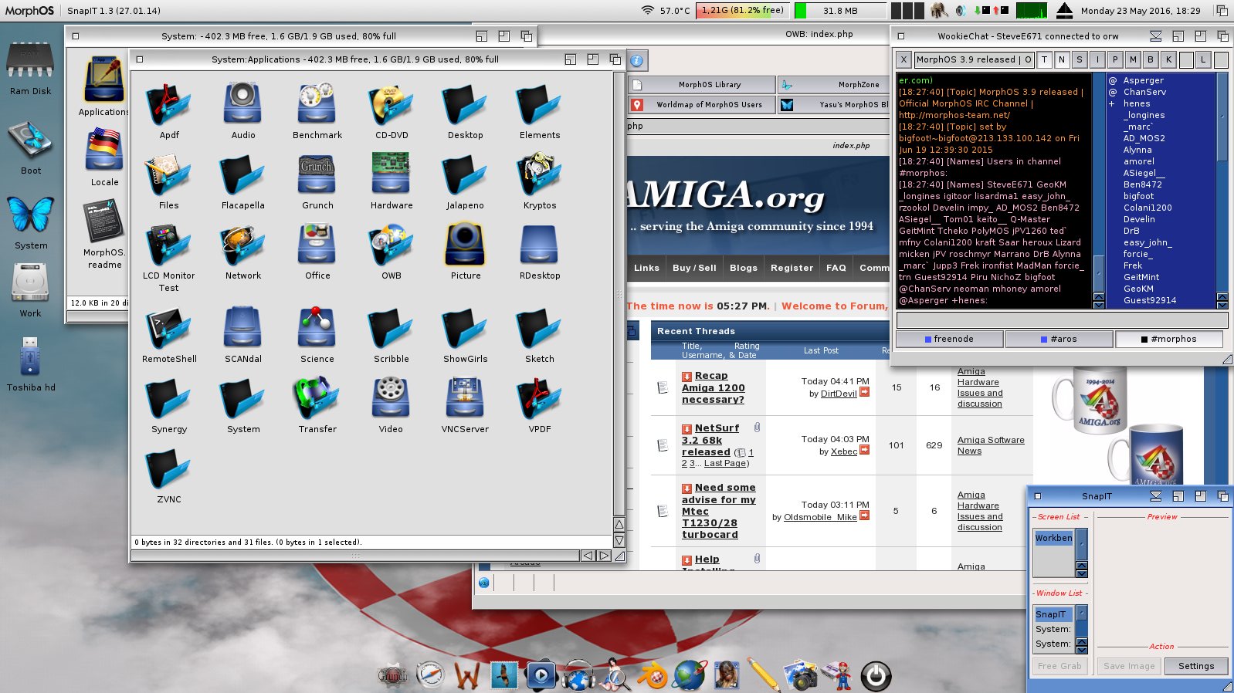The width and height of the screenshot is (1234, 693).
Task: Open the CD-DVD drawer icon
Action: coord(392,104)
